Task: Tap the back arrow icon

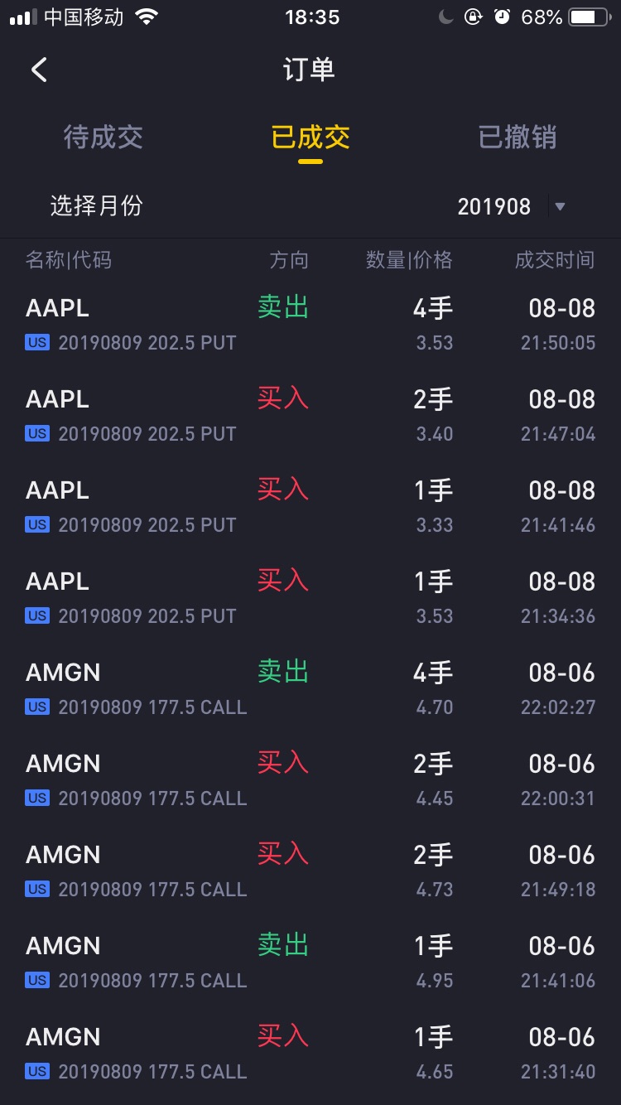Action: point(39,70)
